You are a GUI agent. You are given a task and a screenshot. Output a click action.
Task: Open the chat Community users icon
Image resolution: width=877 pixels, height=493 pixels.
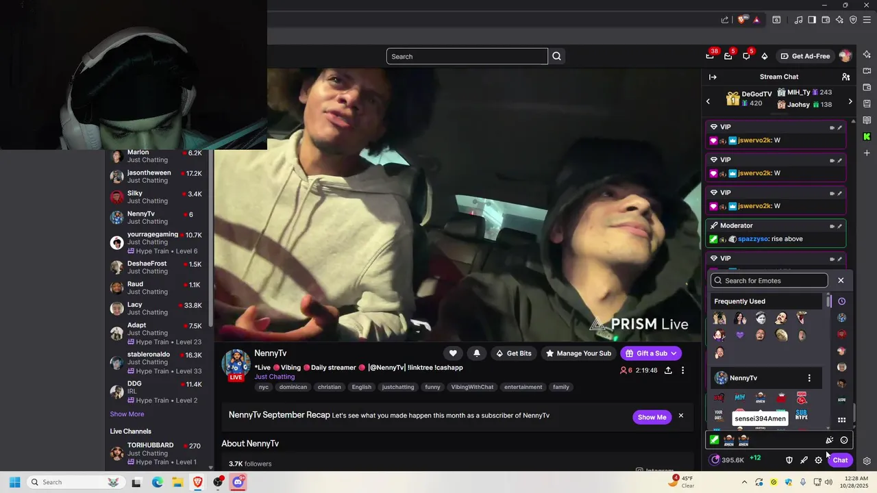(845, 77)
